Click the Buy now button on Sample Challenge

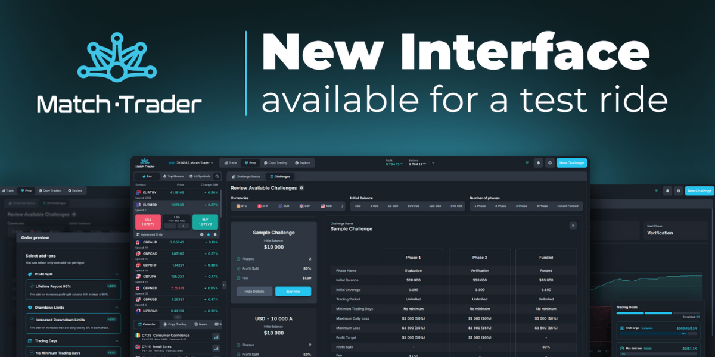293,292
